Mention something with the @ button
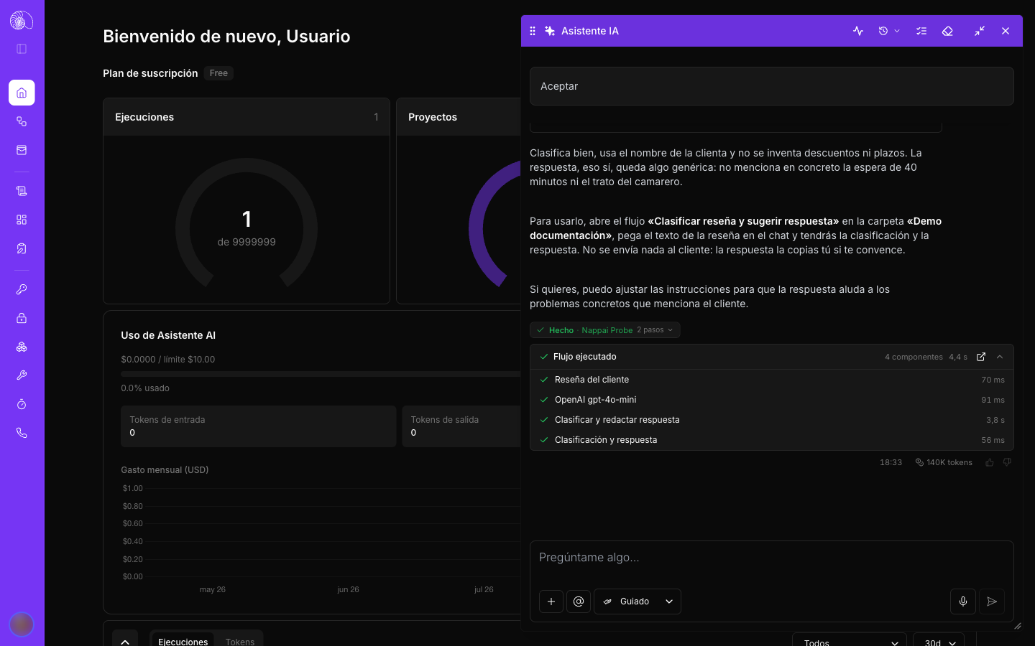This screenshot has width=1035, height=646. (579, 601)
